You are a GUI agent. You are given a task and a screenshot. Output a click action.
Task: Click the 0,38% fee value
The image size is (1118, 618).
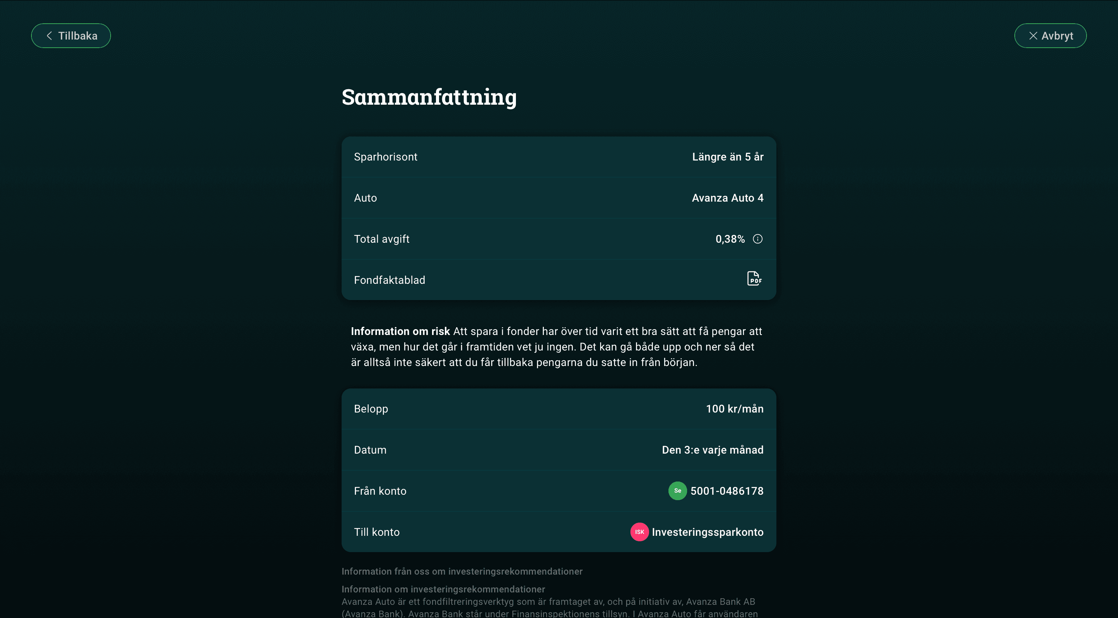click(730, 239)
